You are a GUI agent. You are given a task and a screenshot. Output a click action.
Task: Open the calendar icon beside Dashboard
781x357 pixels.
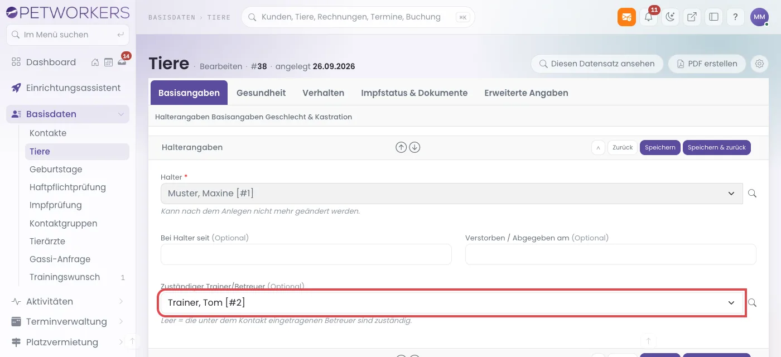(x=108, y=62)
